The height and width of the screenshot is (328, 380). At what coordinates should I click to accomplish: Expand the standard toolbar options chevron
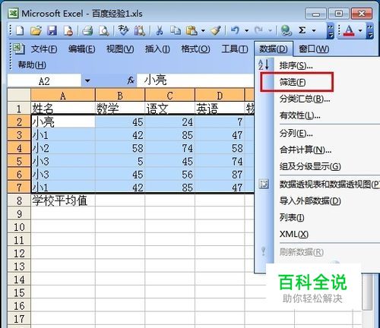click(331, 31)
